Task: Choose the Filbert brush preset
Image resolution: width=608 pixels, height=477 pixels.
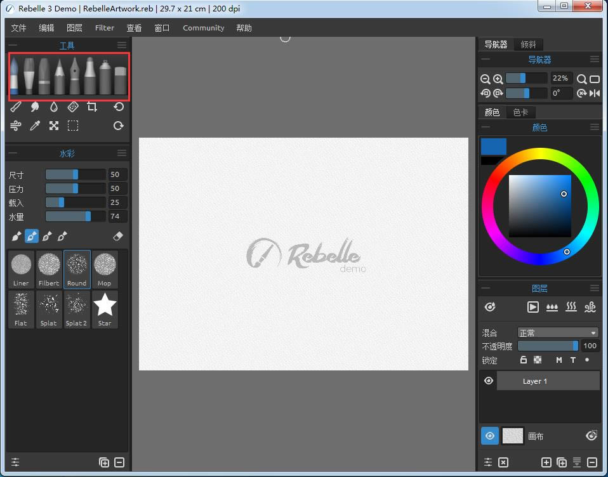Action: point(49,270)
